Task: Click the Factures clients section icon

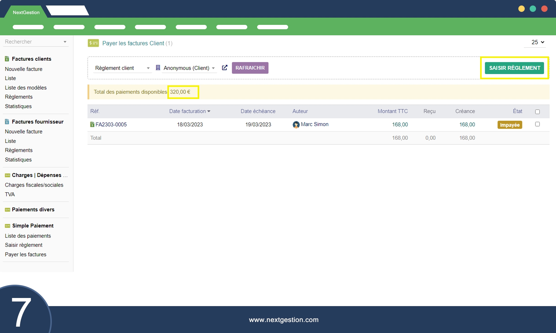Action: coord(7,59)
